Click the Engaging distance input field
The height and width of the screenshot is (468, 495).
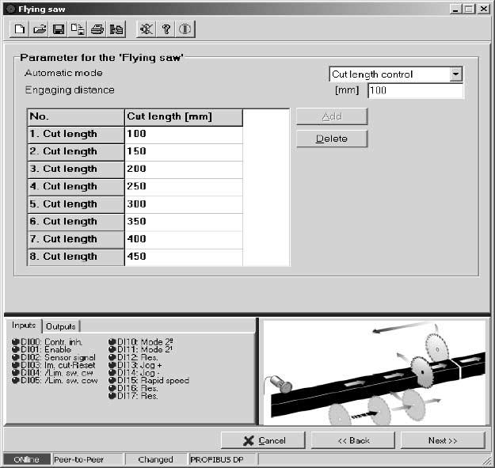(416, 90)
